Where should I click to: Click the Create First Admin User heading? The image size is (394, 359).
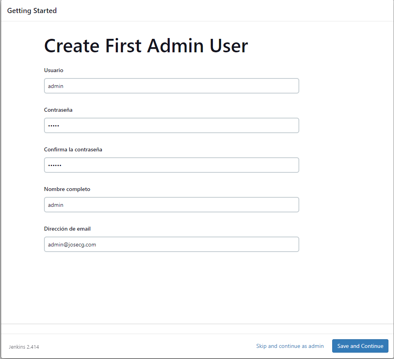(145, 46)
